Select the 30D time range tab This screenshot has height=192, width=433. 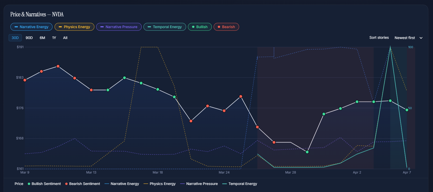[15, 38]
